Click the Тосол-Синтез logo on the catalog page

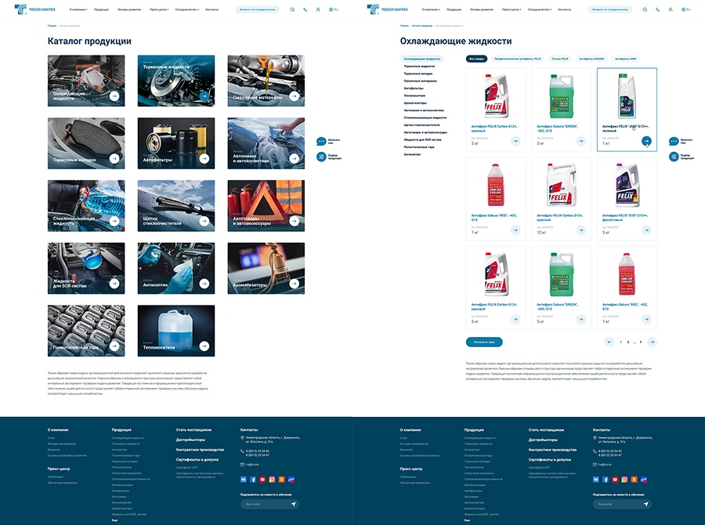click(x=34, y=9)
